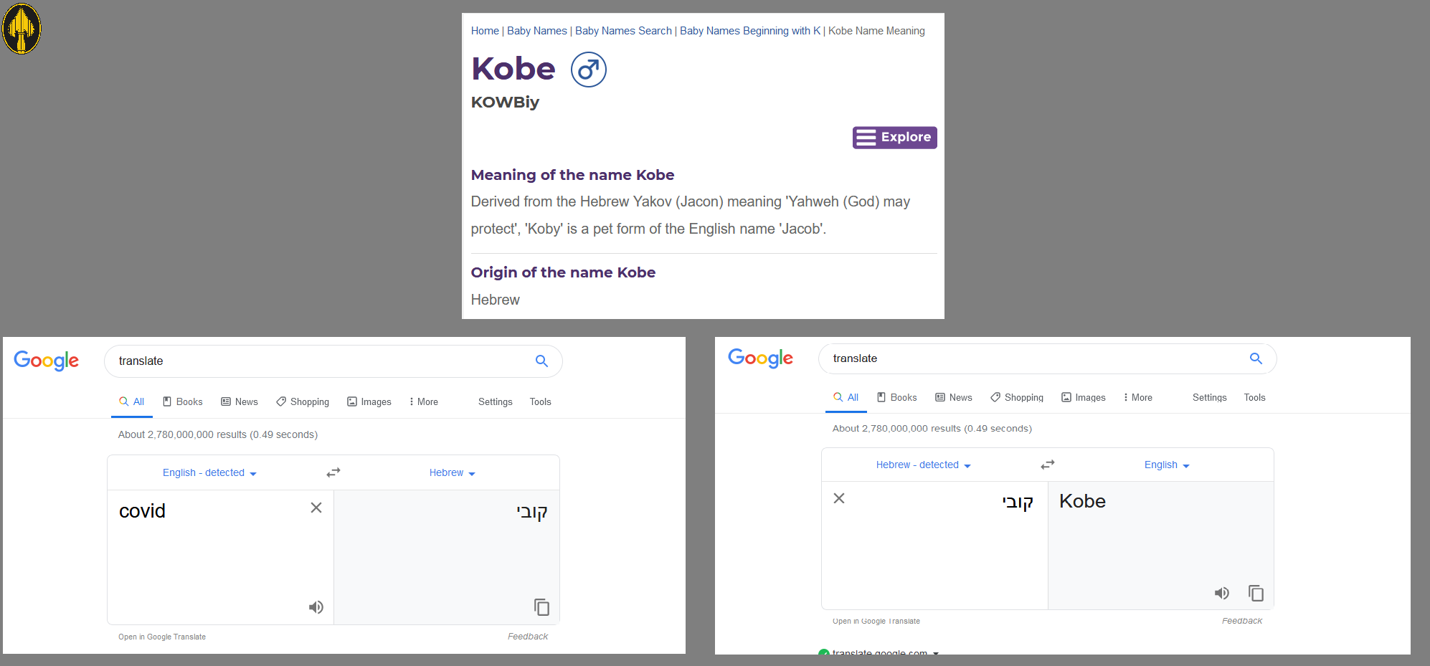
Task: Select the All tab in left window
Action: point(132,401)
